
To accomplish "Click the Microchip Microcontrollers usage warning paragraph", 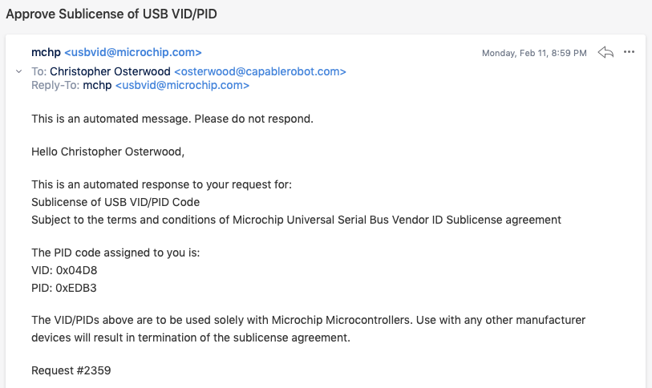I will pyautogui.click(x=309, y=329).
